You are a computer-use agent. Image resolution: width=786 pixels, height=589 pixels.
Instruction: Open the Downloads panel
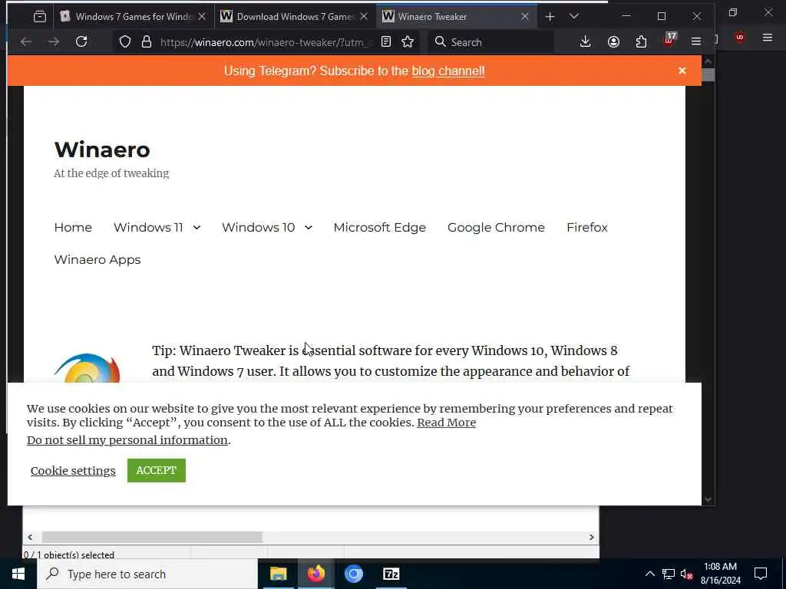pos(585,42)
